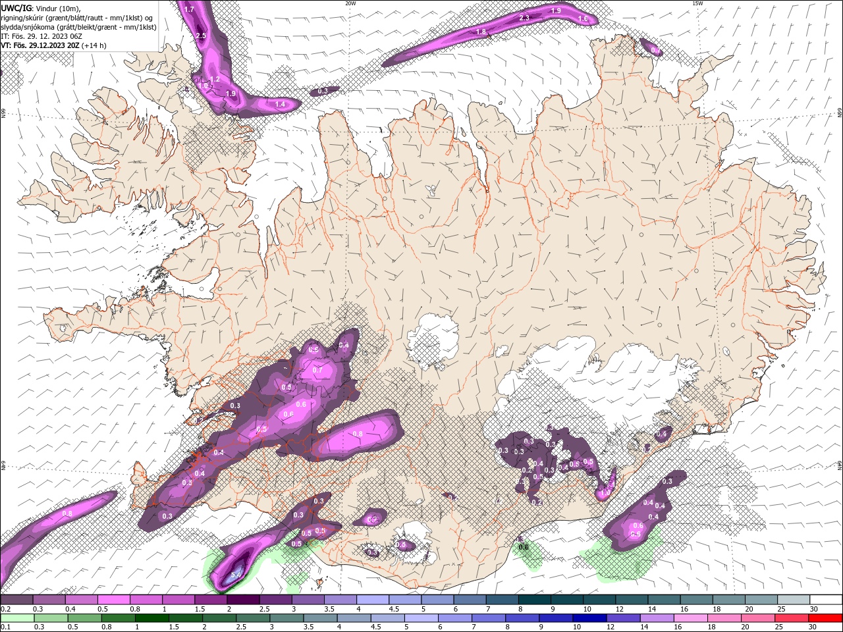
Task: Select the darkest purple sleet/snow swatch labelled 2
Action: tap(243, 599)
